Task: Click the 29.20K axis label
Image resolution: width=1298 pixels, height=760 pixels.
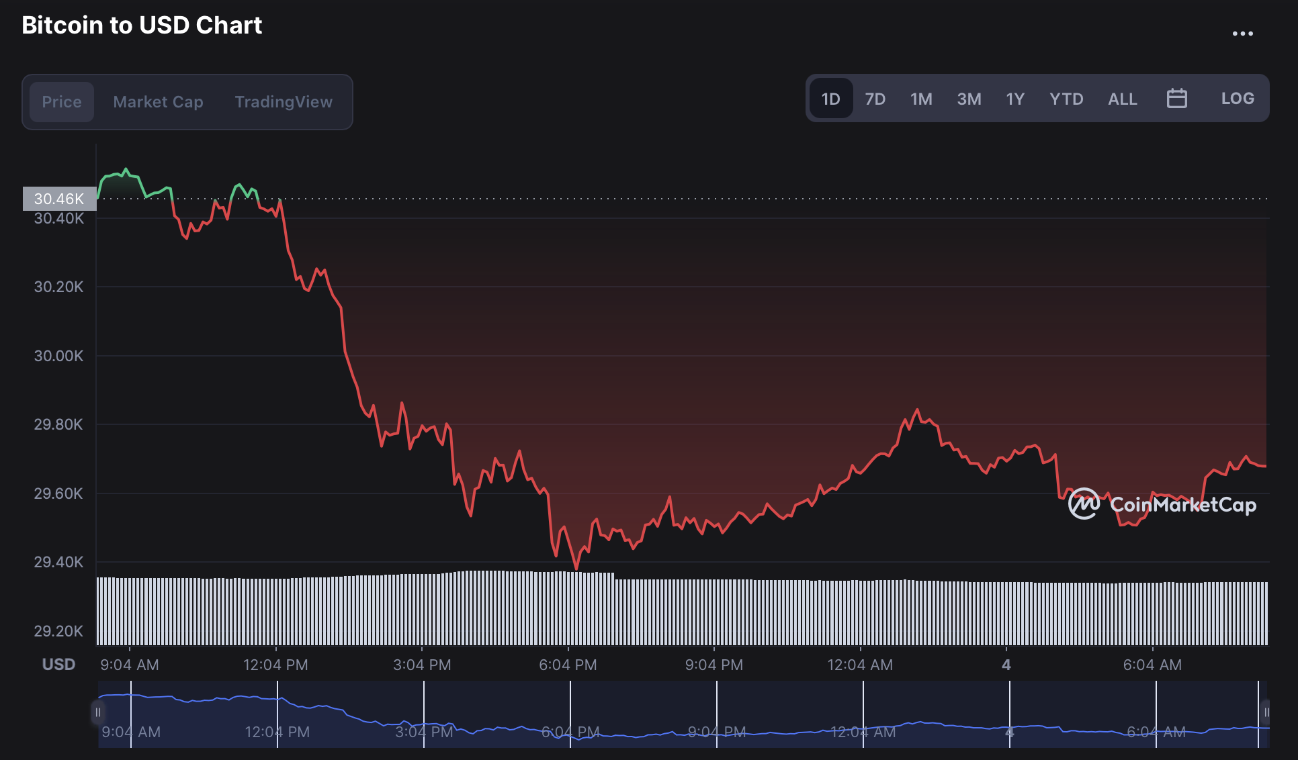Action: tap(59, 631)
